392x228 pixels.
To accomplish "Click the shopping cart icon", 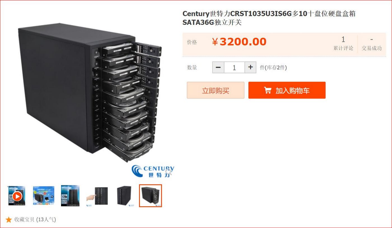I will click(x=268, y=90).
